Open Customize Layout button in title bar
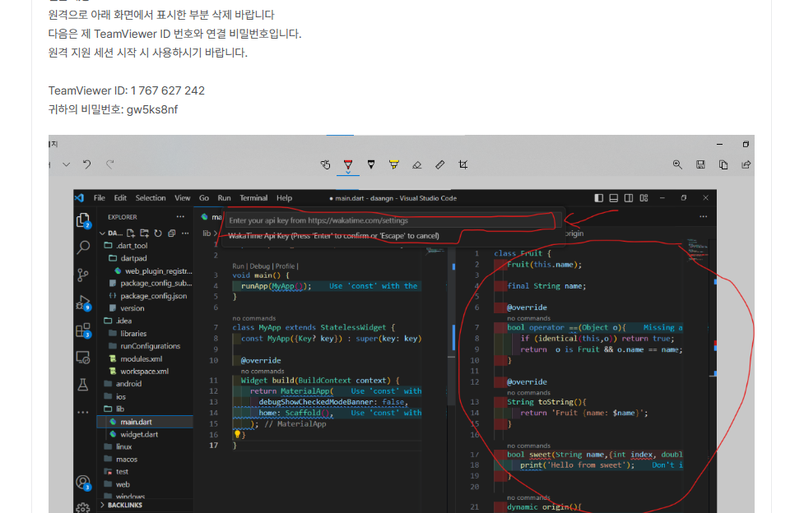 click(644, 198)
